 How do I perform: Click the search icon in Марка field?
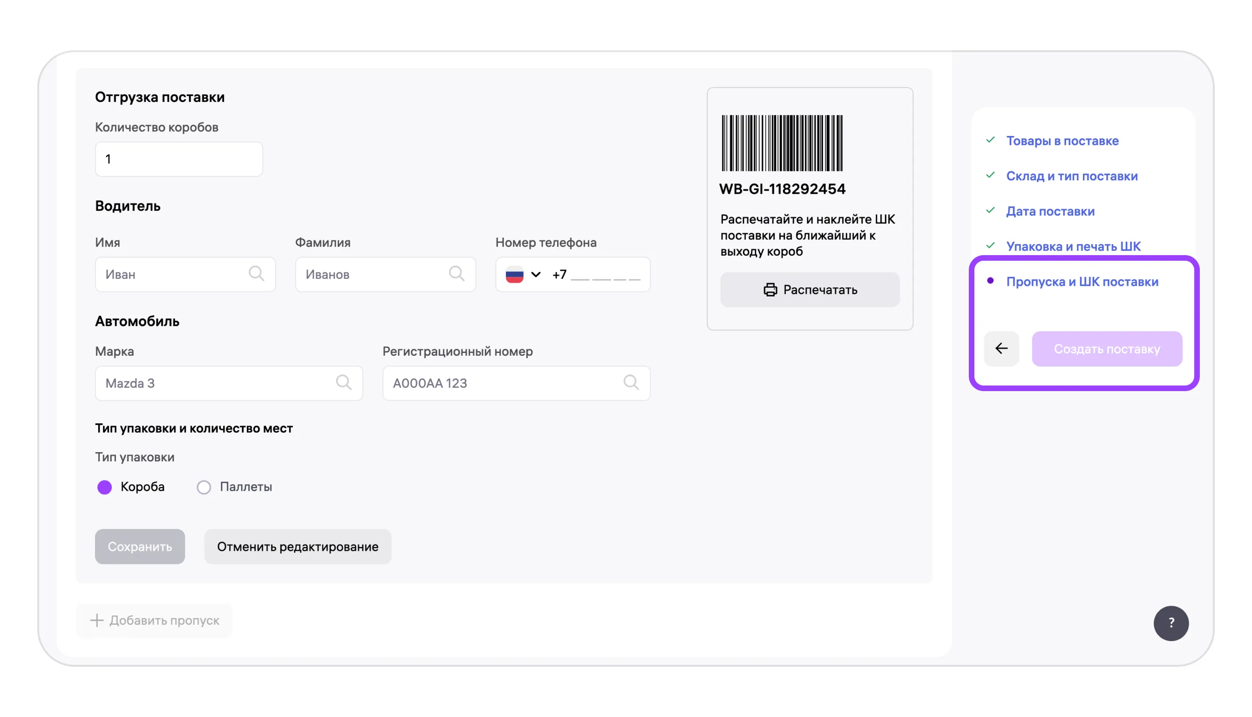[343, 383]
